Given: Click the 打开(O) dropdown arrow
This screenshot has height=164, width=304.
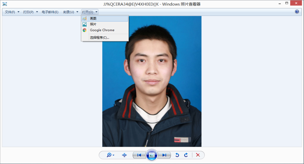Looking at the screenshot, I should point(96,12).
